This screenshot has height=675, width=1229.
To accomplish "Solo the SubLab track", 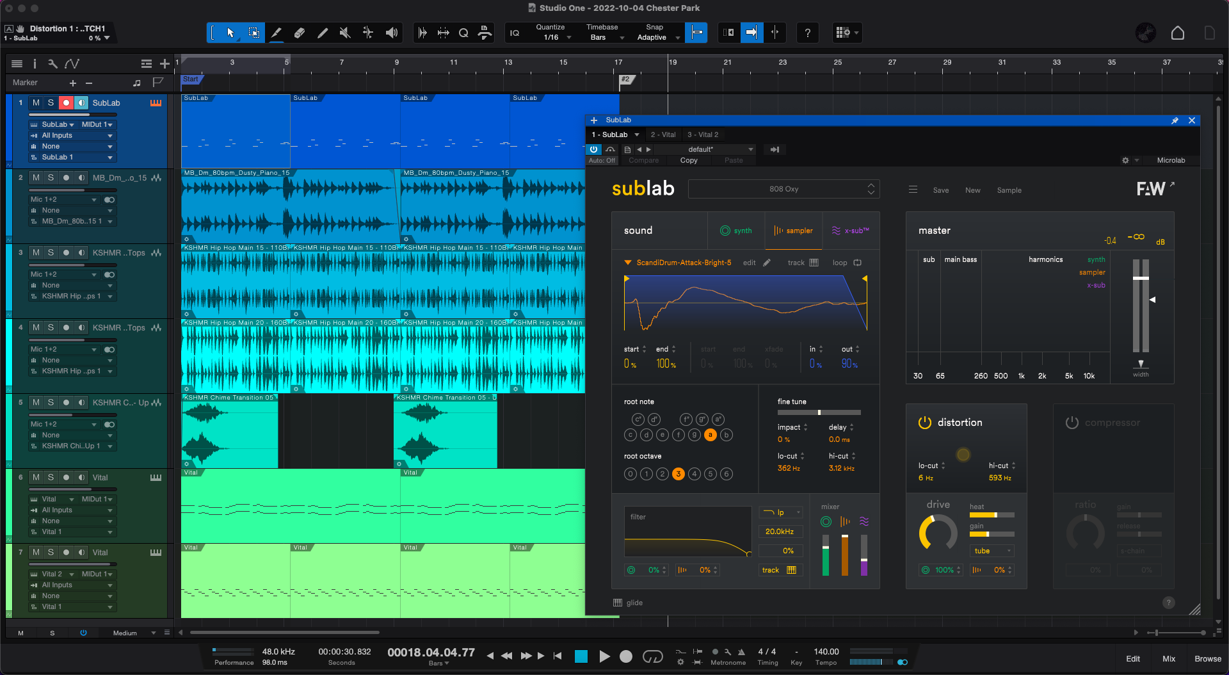I will coord(51,102).
